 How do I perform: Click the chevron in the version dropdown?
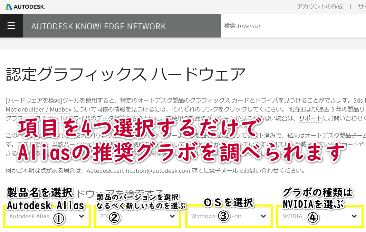coord(172,216)
